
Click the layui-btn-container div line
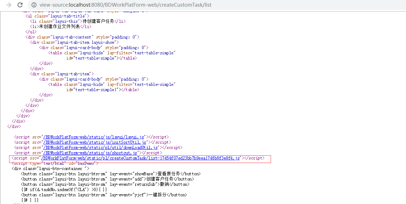click(x=50, y=169)
